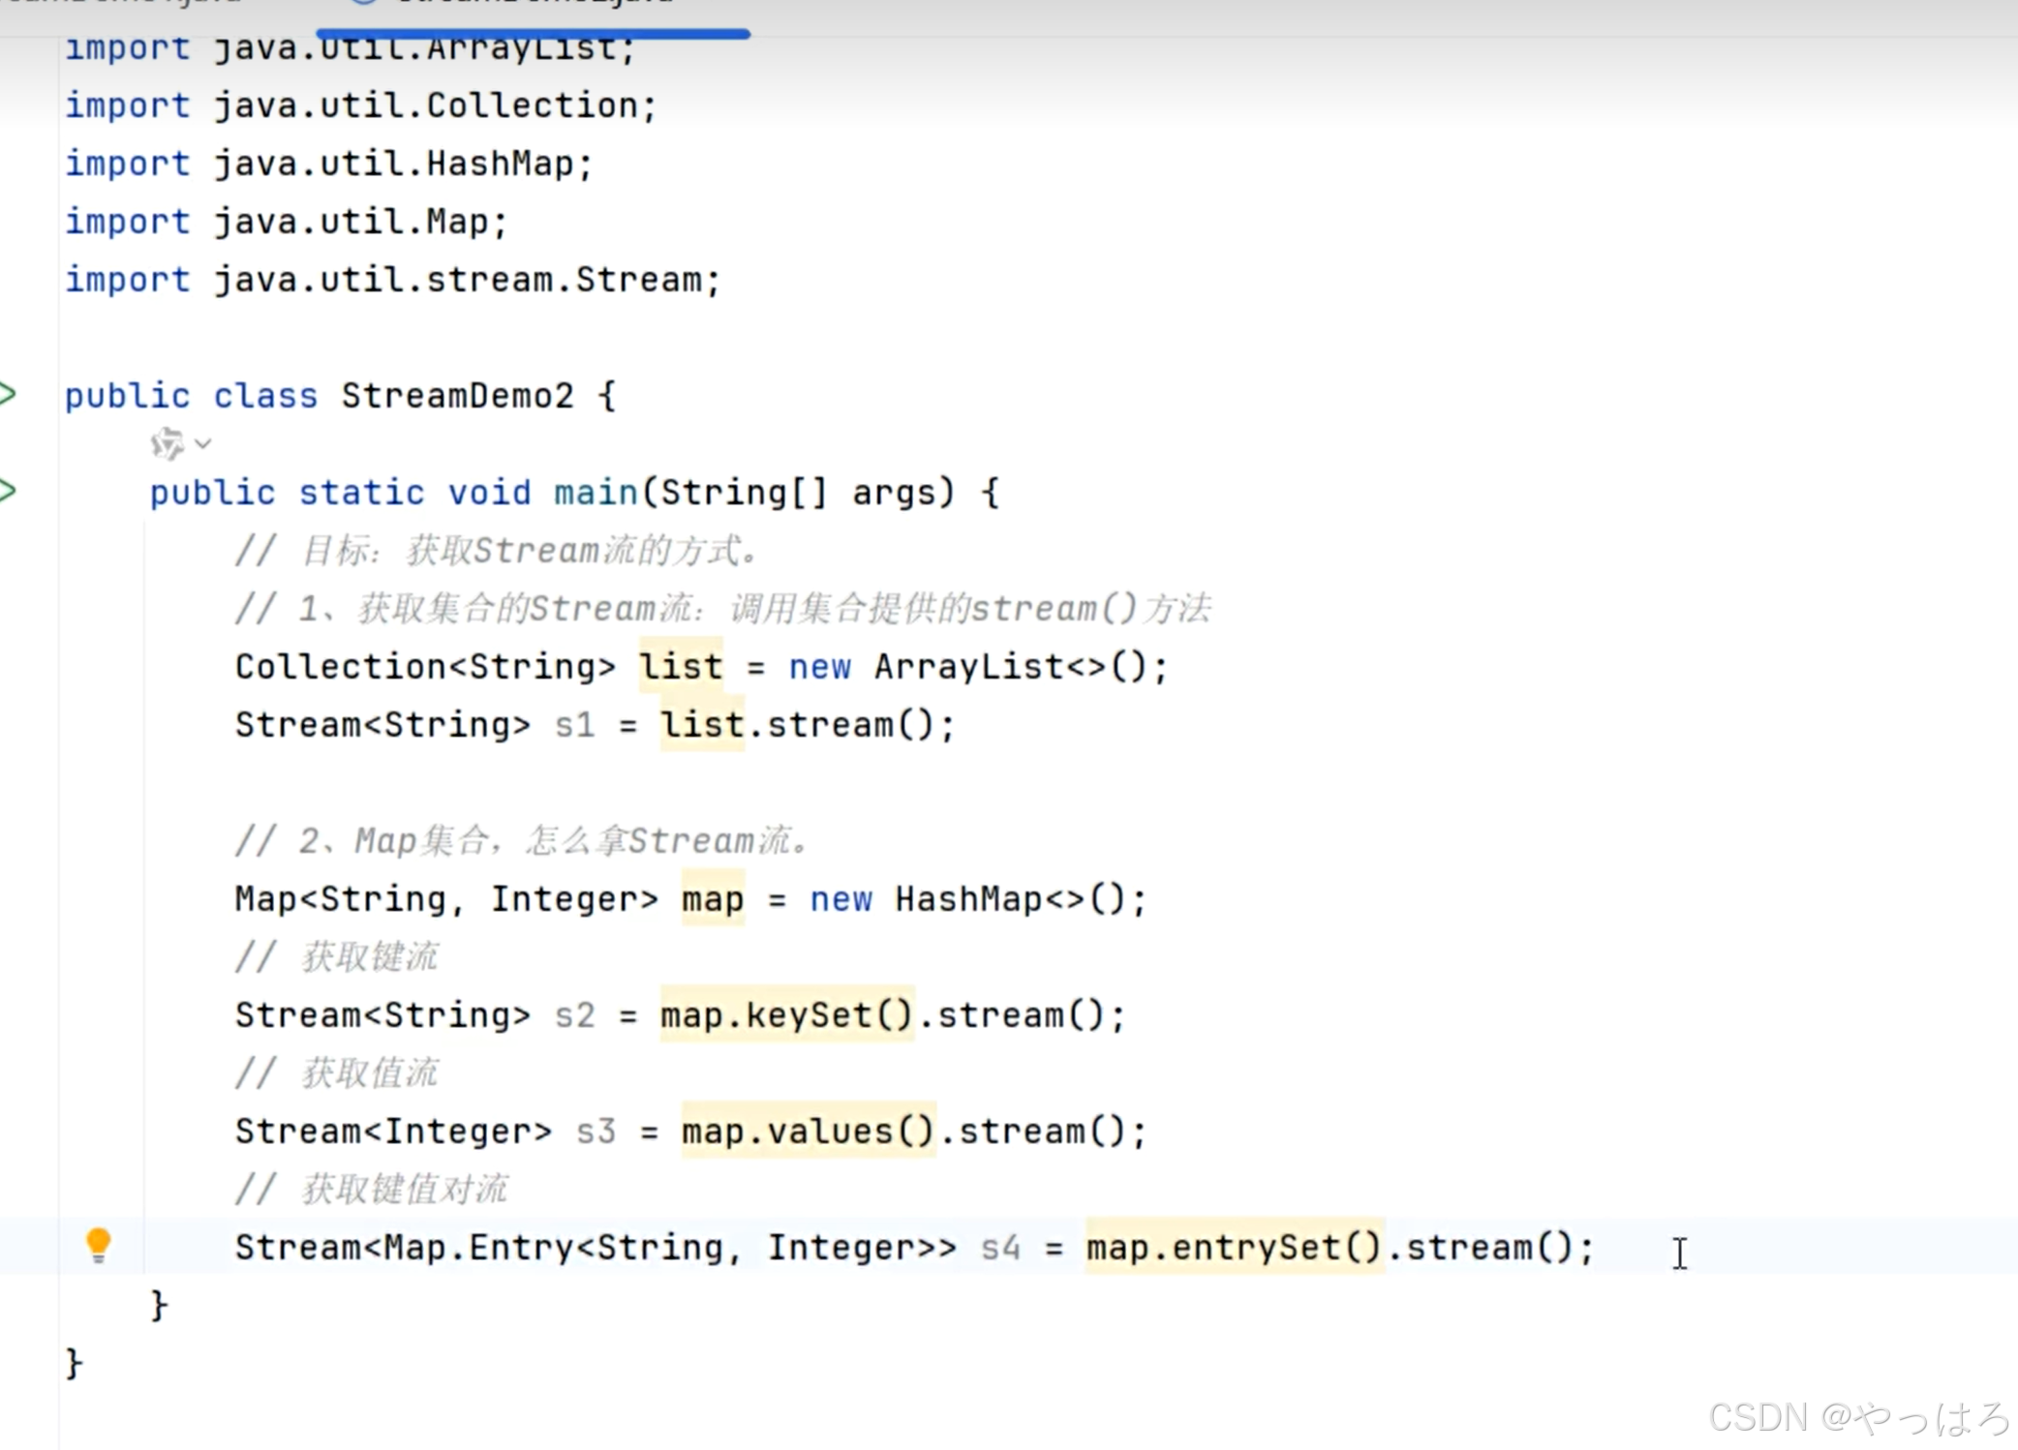Click the AI assistant inlay icon above main
The height and width of the screenshot is (1450, 2018).
[x=167, y=444]
